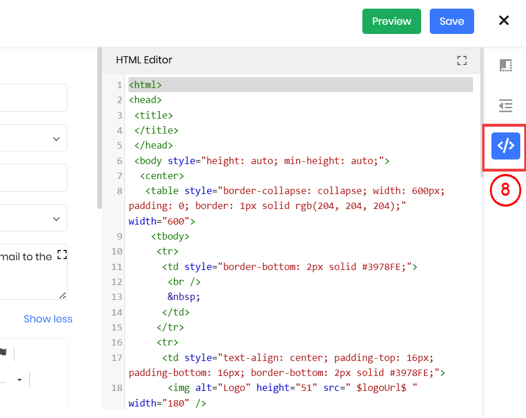Viewport: 526px width, 418px height.
Task: Click the outdent lines sidebar icon
Action: (505, 105)
